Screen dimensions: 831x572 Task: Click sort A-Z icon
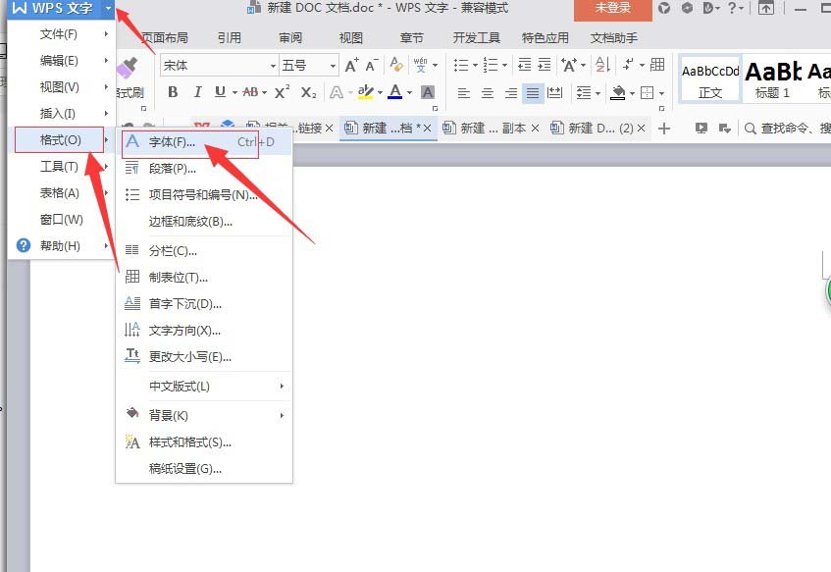point(602,65)
